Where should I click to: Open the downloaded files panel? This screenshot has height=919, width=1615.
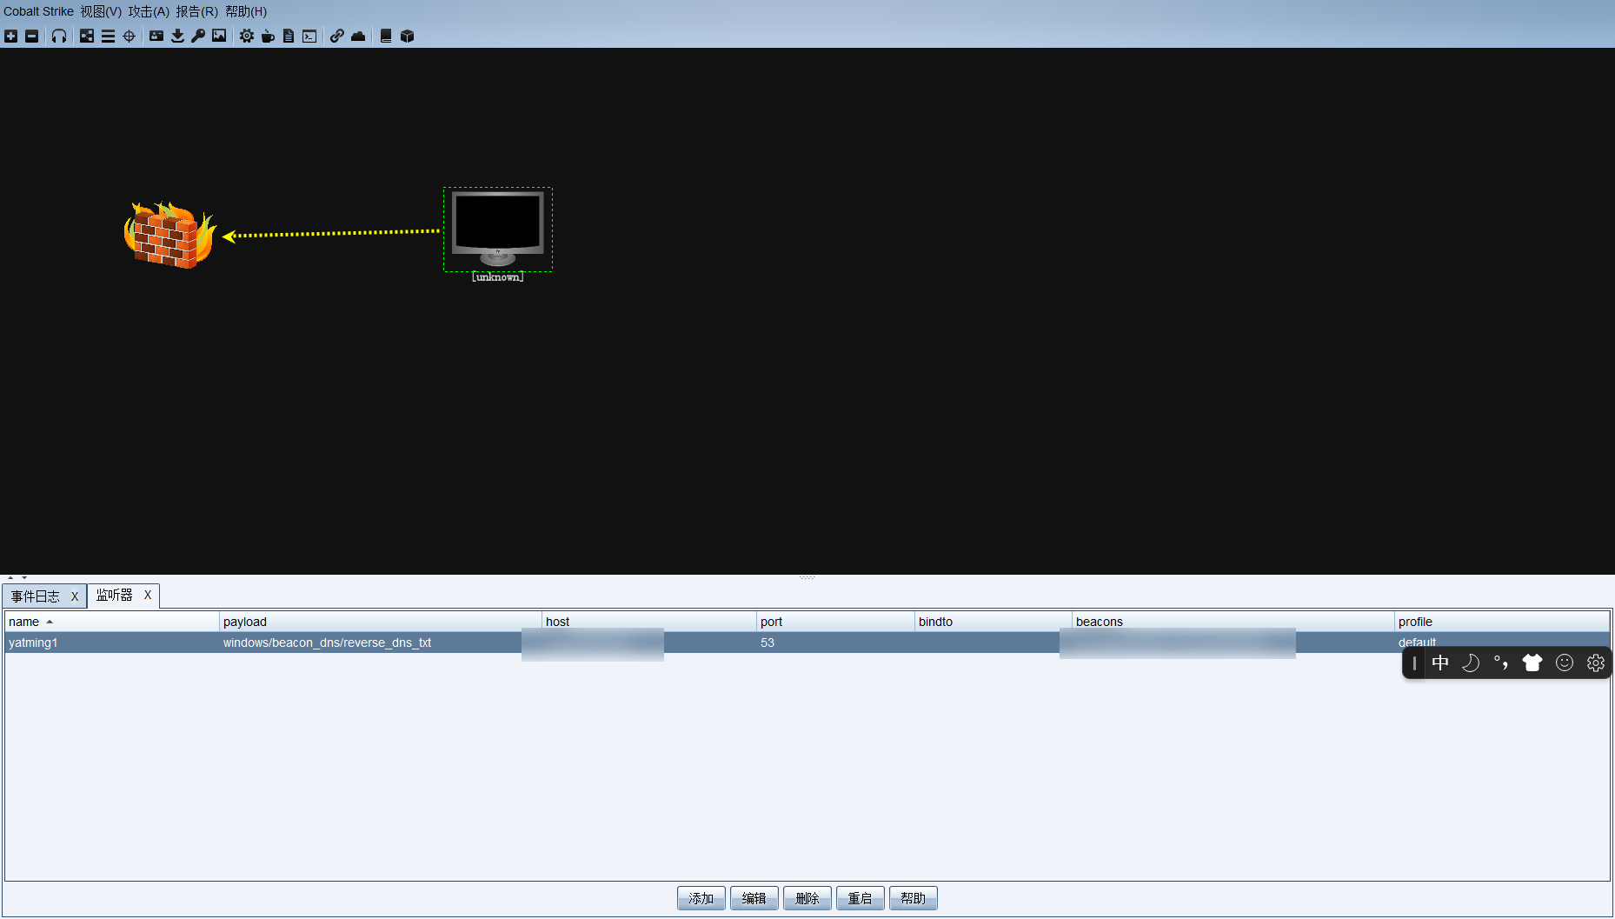[177, 36]
